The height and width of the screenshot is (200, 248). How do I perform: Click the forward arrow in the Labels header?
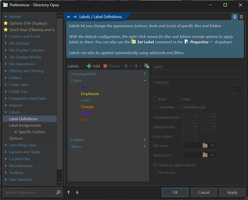tap(75, 17)
